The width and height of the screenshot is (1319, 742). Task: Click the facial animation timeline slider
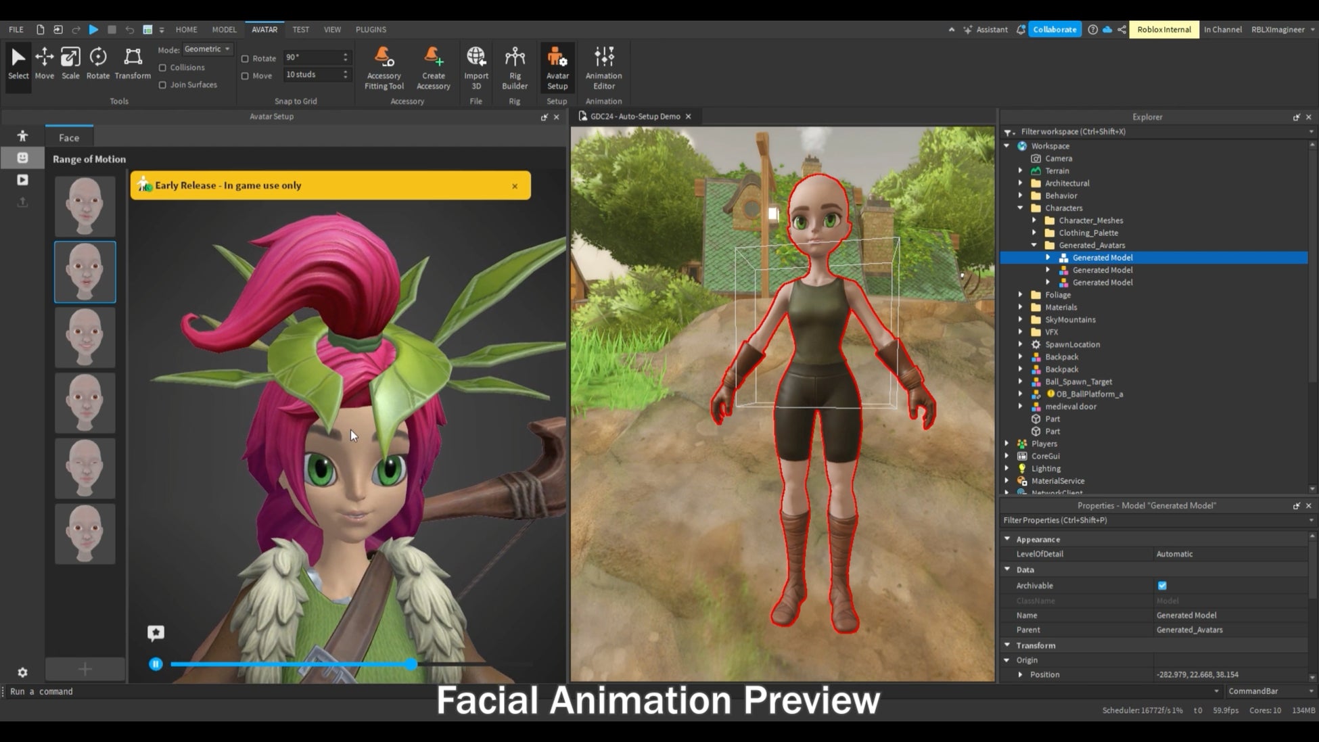coord(411,664)
